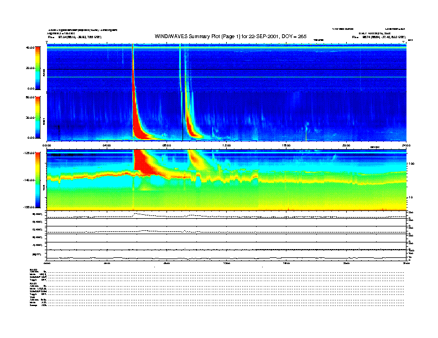
Task: Click the 10 label on TNR right axis
Action: [410, 198]
